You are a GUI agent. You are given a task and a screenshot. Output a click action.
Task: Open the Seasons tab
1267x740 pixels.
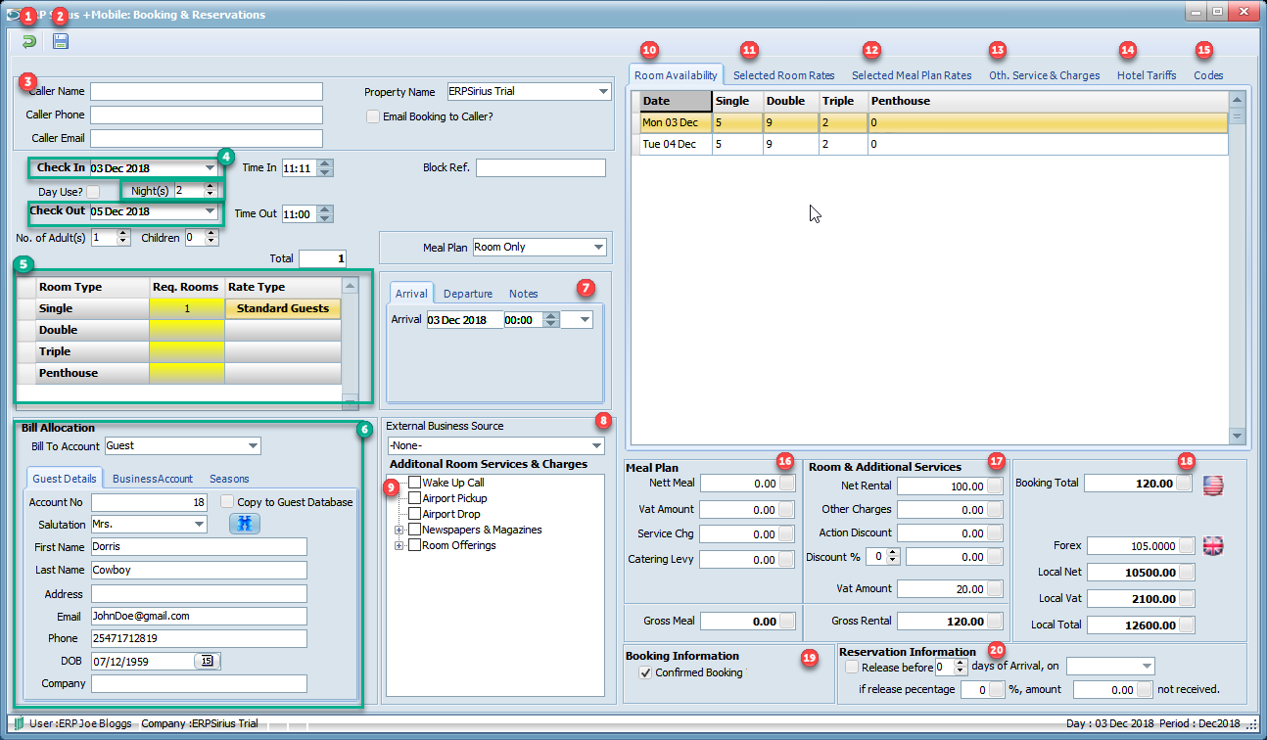coord(229,479)
